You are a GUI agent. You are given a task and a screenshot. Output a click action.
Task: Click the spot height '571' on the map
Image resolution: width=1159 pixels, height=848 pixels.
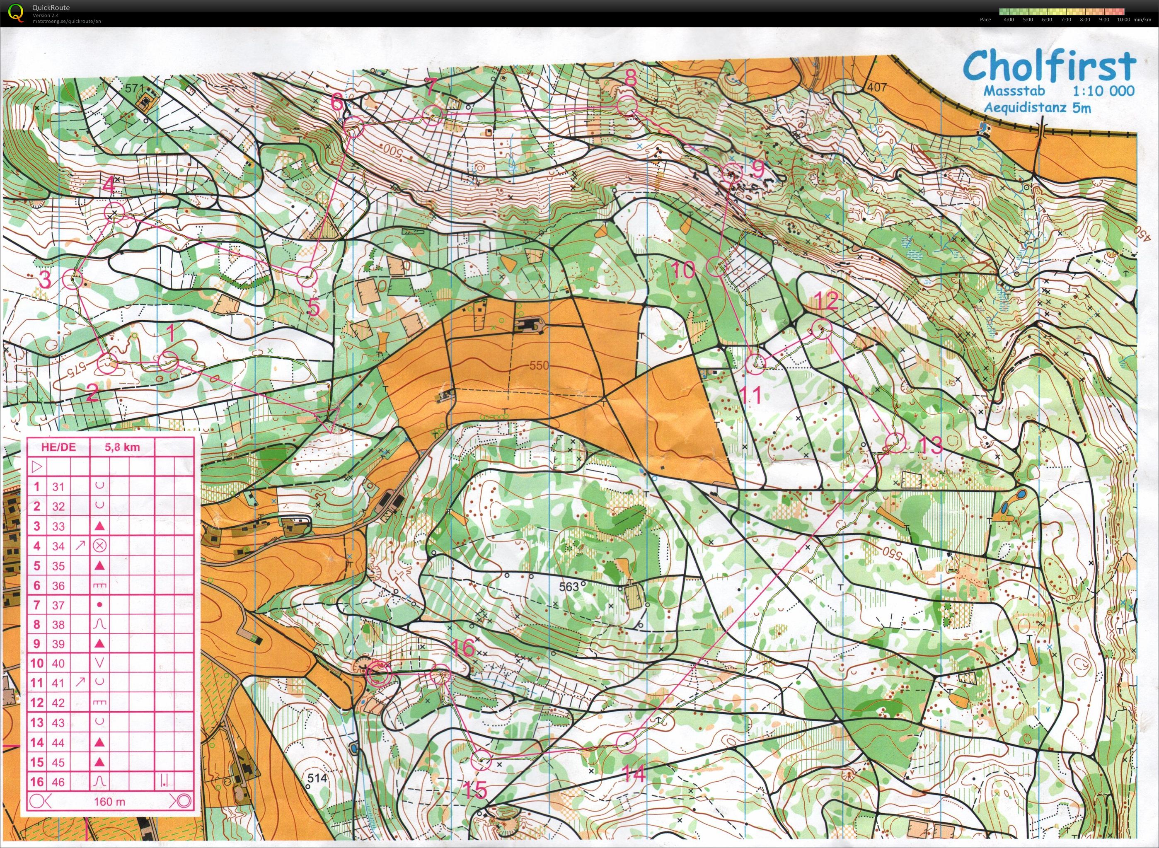(x=134, y=88)
